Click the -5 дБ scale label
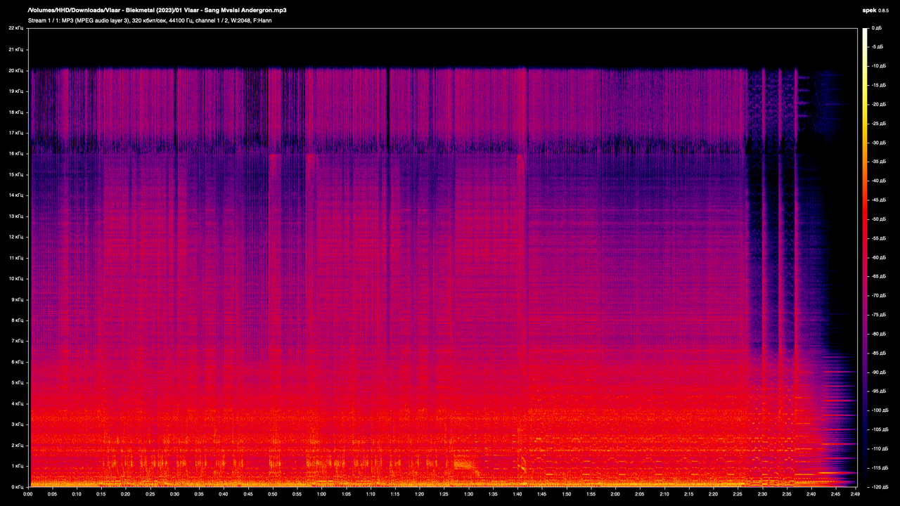 pos(877,47)
